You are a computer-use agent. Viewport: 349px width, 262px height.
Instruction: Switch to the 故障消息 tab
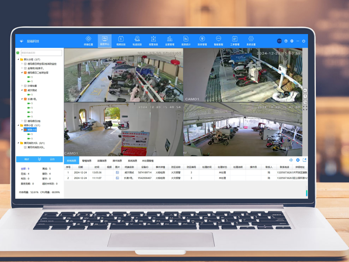(102, 161)
